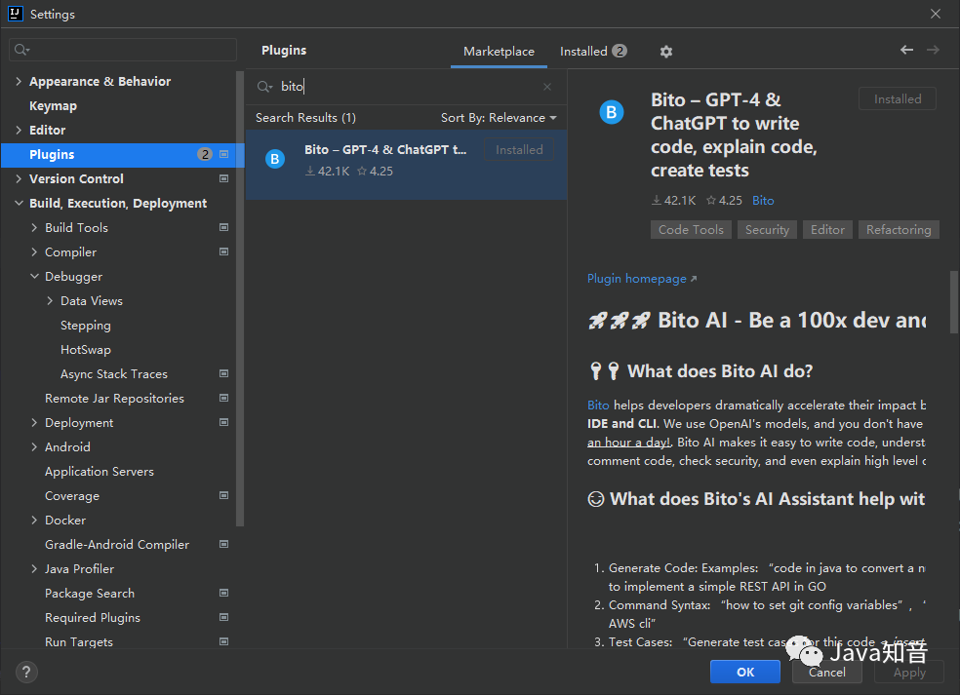Open the Sort By Relevance dropdown
960x695 pixels.
(x=499, y=118)
